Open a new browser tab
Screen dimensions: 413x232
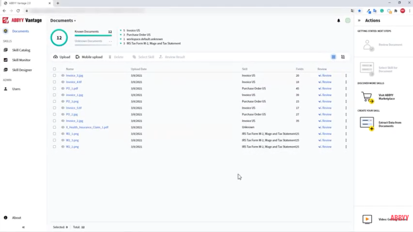click(57, 3)
